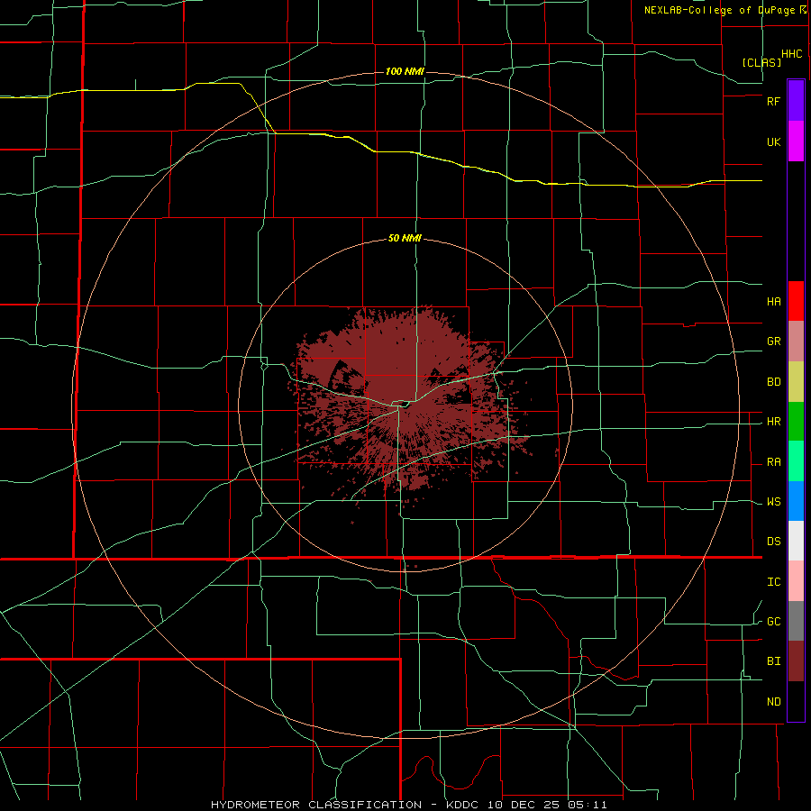The width and height of the screenshot is (811, 811).
Task: Click the green HR legend swatch
Action: [796, 422]
